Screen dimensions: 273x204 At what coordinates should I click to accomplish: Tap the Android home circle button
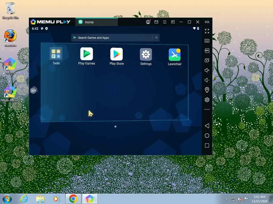207,136
